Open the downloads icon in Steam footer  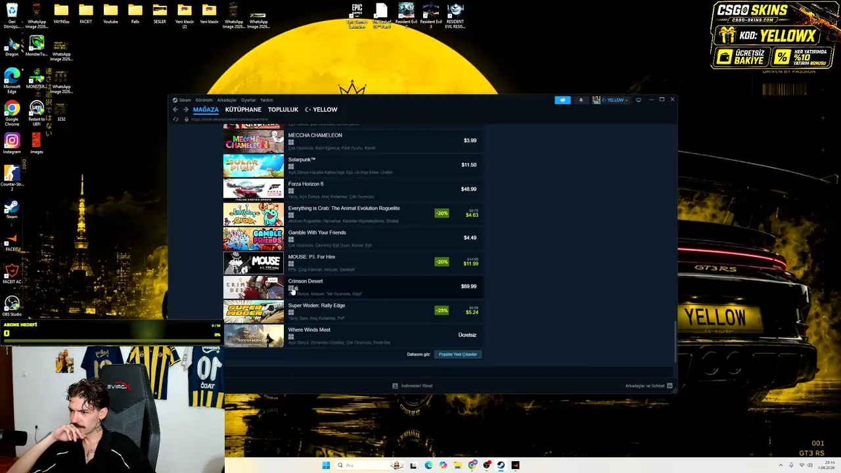pyautogui.click(x=395, y=386)
